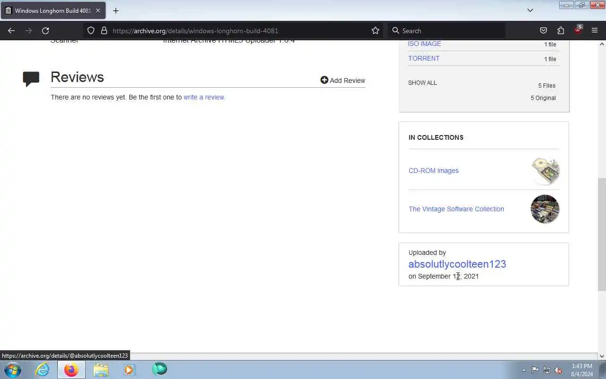
Task: Open a new browser tab
Action: (116, 10)
